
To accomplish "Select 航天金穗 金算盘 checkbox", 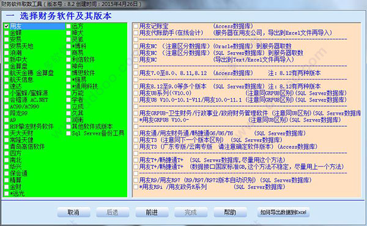I will pyautogui.click(x=7, y=73).
